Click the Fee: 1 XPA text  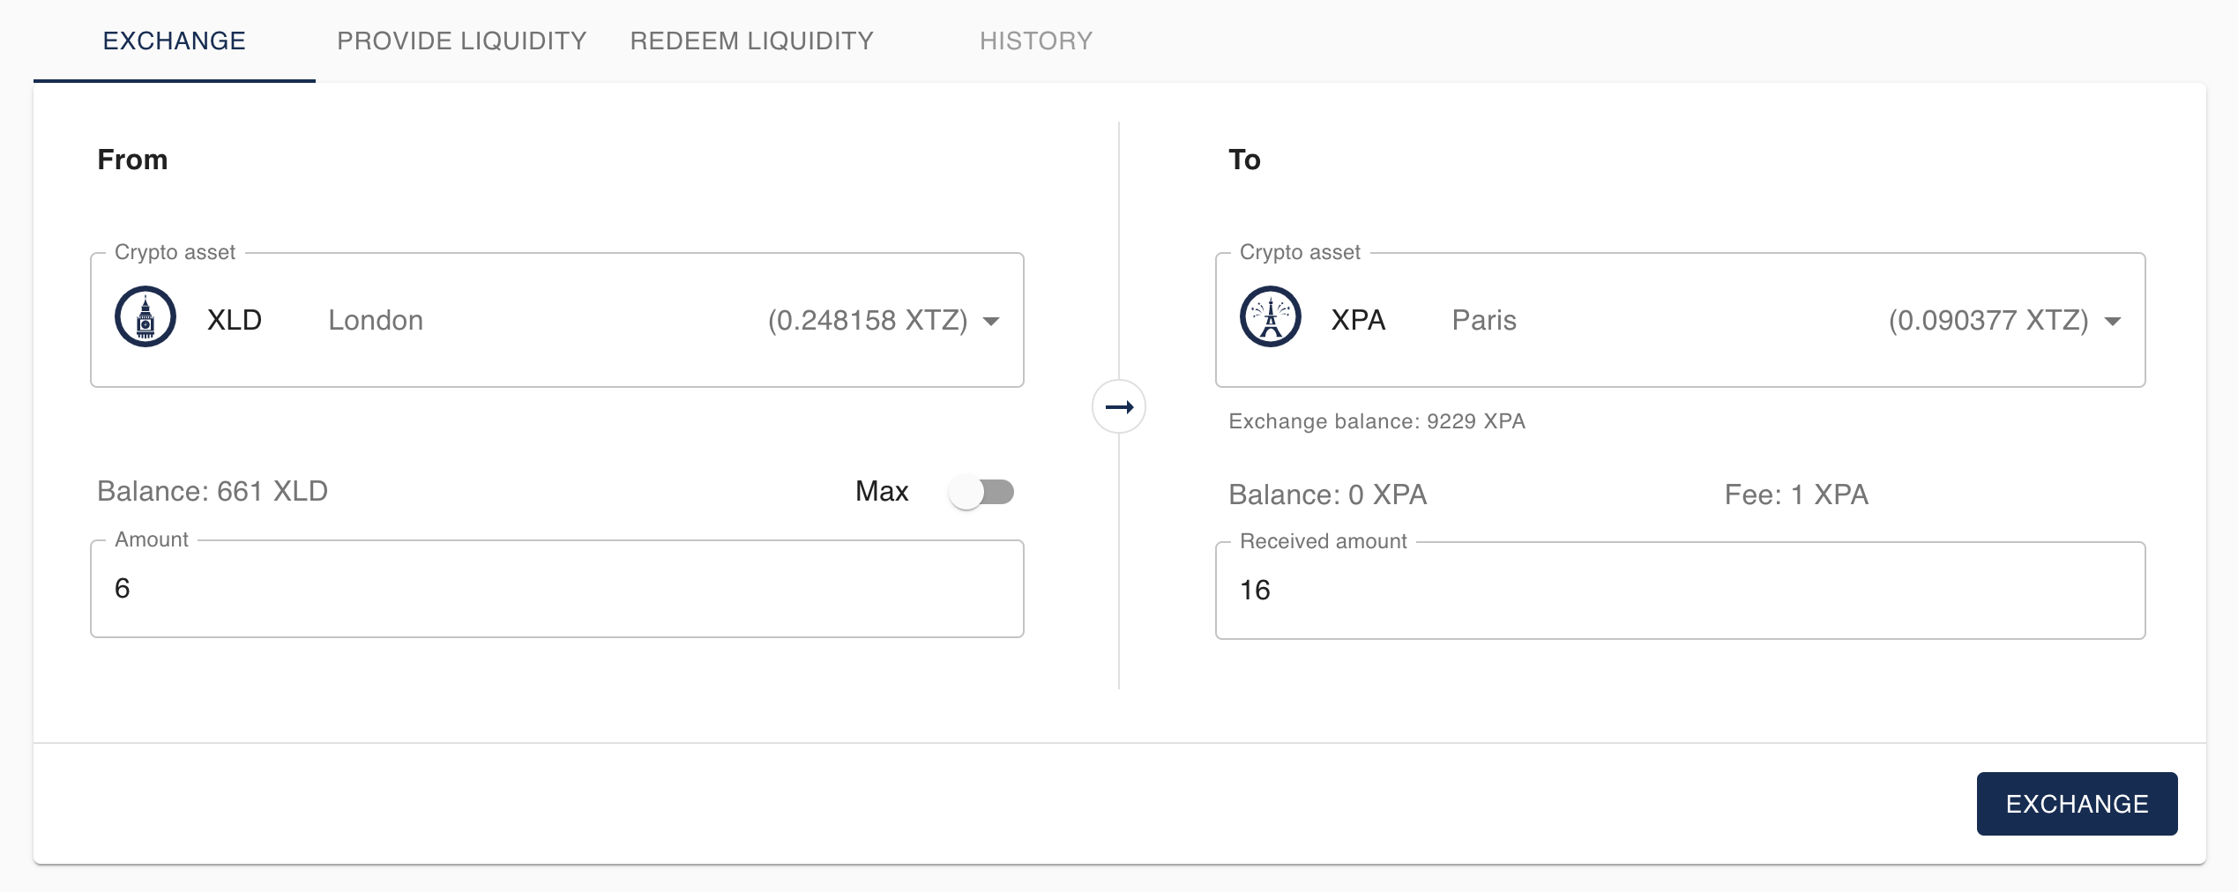[1796, 494]
